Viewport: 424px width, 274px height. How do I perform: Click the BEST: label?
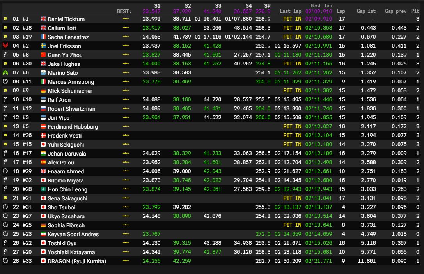(x=124, y=11)
